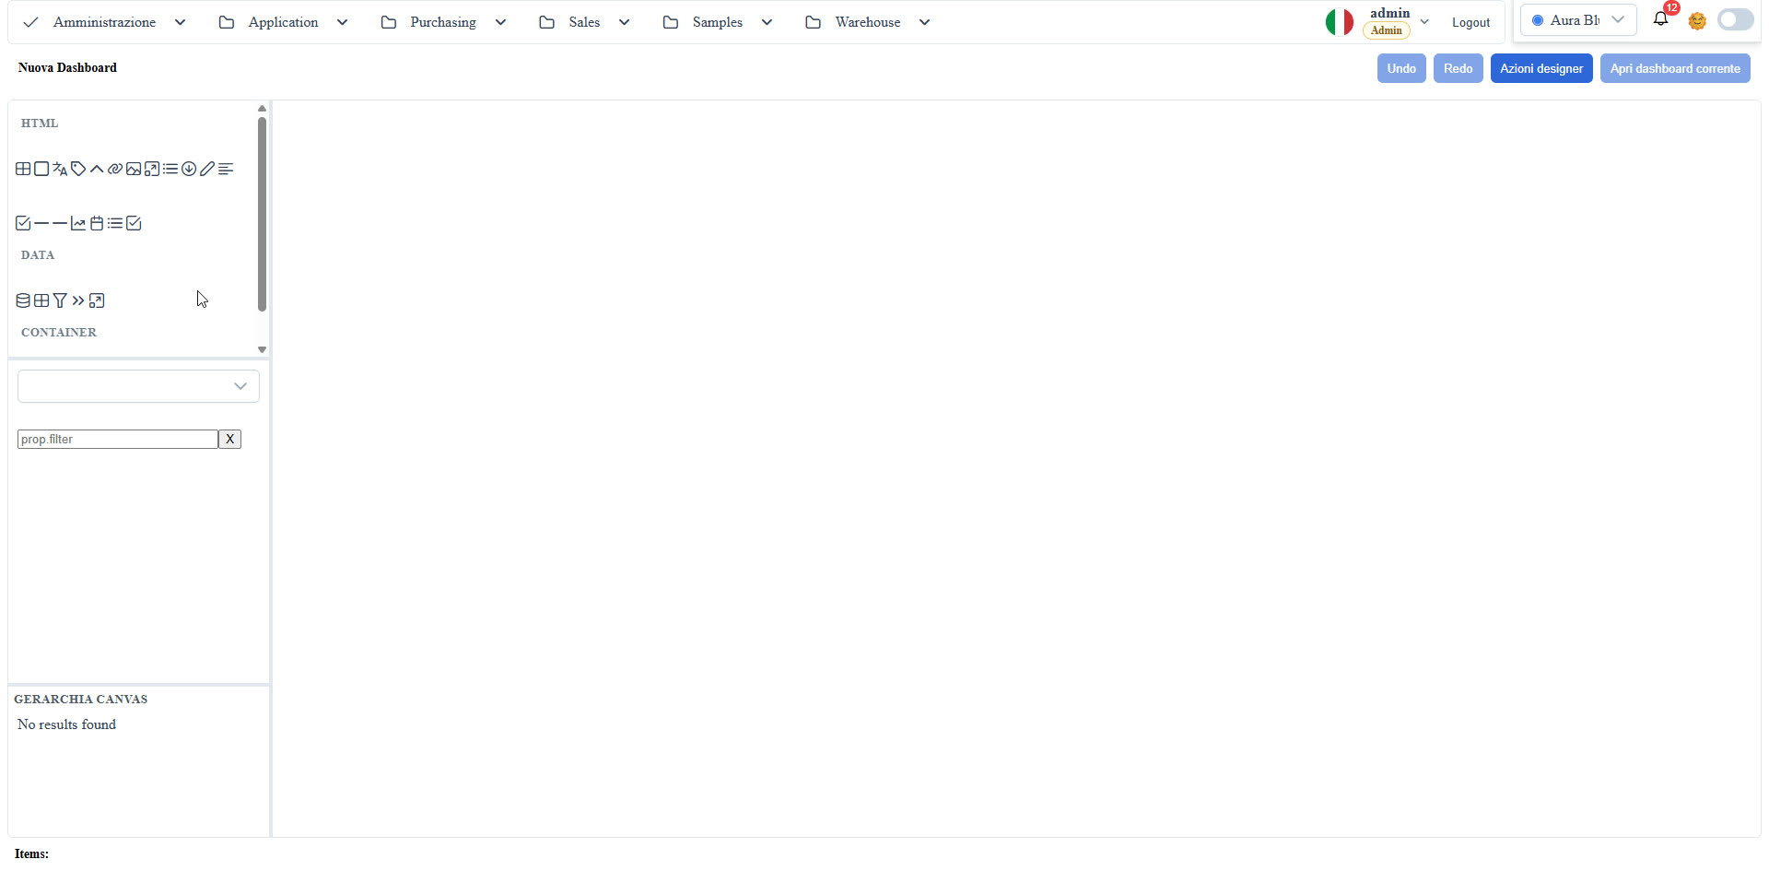Expand the Amministrazione menu

coord(104,22)
